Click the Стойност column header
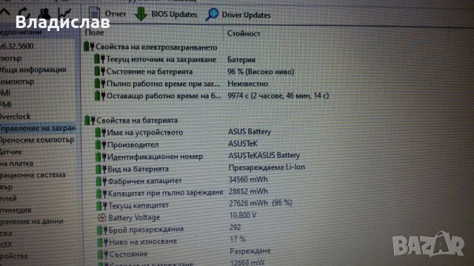Image resolution: width=474 pixels, height=266 pixels. pyautogui.click(x=244, y=33)
